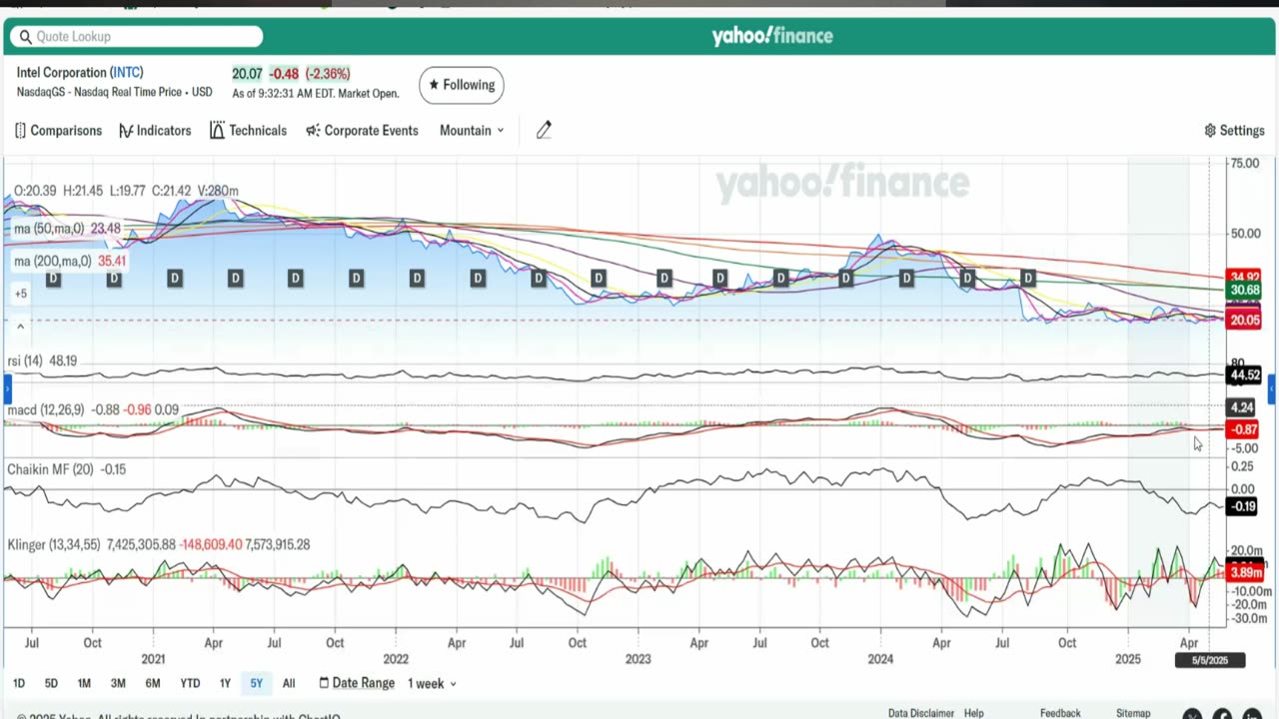Open the Data Disclaimer link

[x=921, y=713]
